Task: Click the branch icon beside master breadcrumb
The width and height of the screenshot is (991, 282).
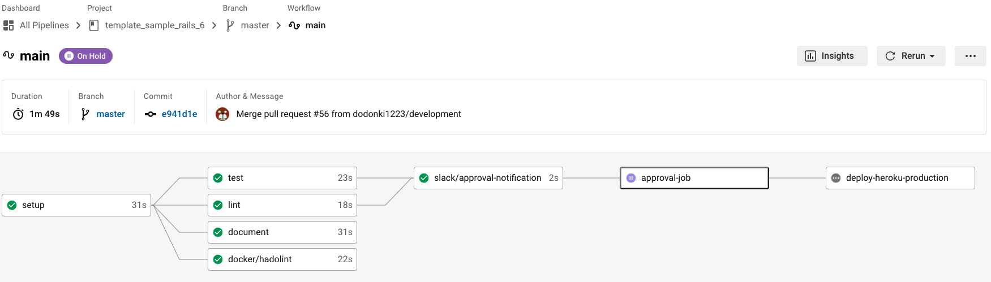Action: (x=230, y=25)
